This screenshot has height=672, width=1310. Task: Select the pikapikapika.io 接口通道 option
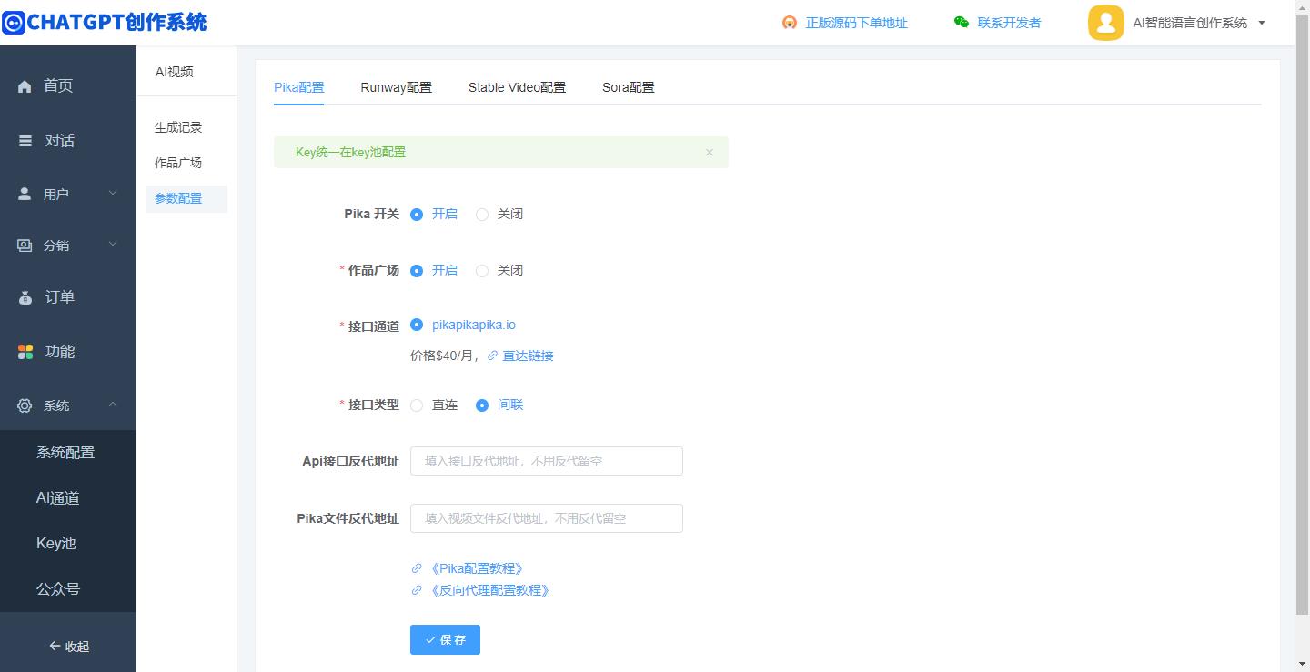pos(417,325)
